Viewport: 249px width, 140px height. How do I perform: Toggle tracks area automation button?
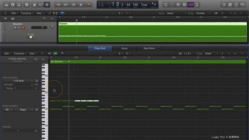pos(49,13)
